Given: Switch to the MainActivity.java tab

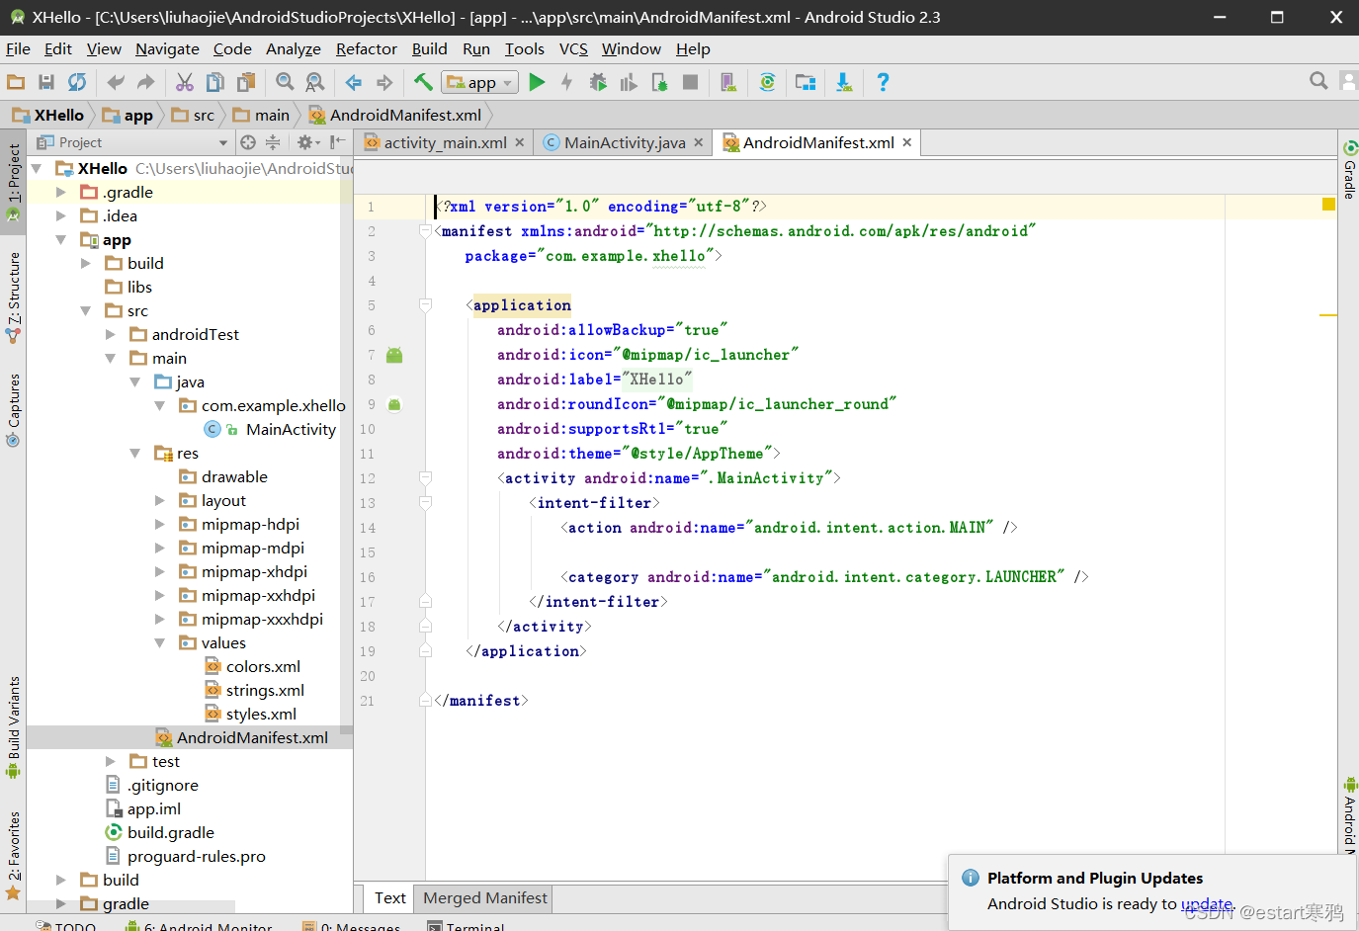Looking at the screenshot, I should [x=624, y=143].
